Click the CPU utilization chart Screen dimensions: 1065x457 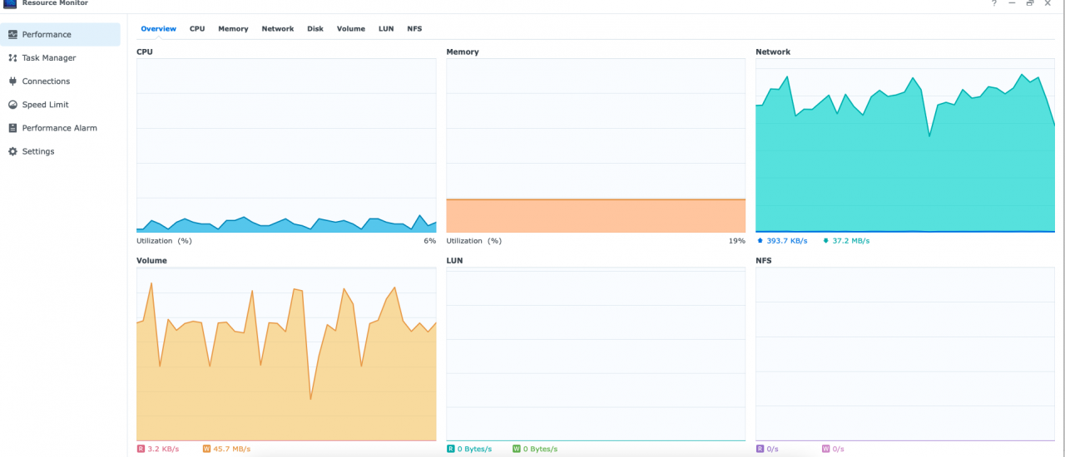(286, 145)
